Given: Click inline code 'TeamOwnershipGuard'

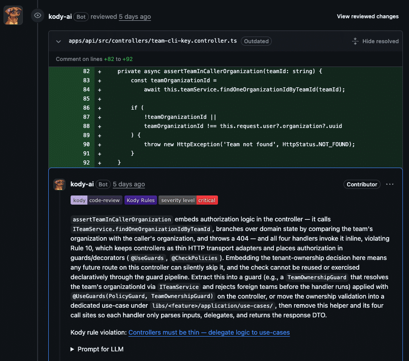Looking at the screenshot, I should coord(317,277).
